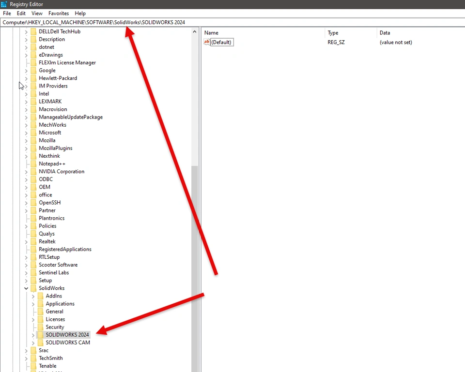Open the File menu
The width and height of the screenshot is (465, 372).
7,14
